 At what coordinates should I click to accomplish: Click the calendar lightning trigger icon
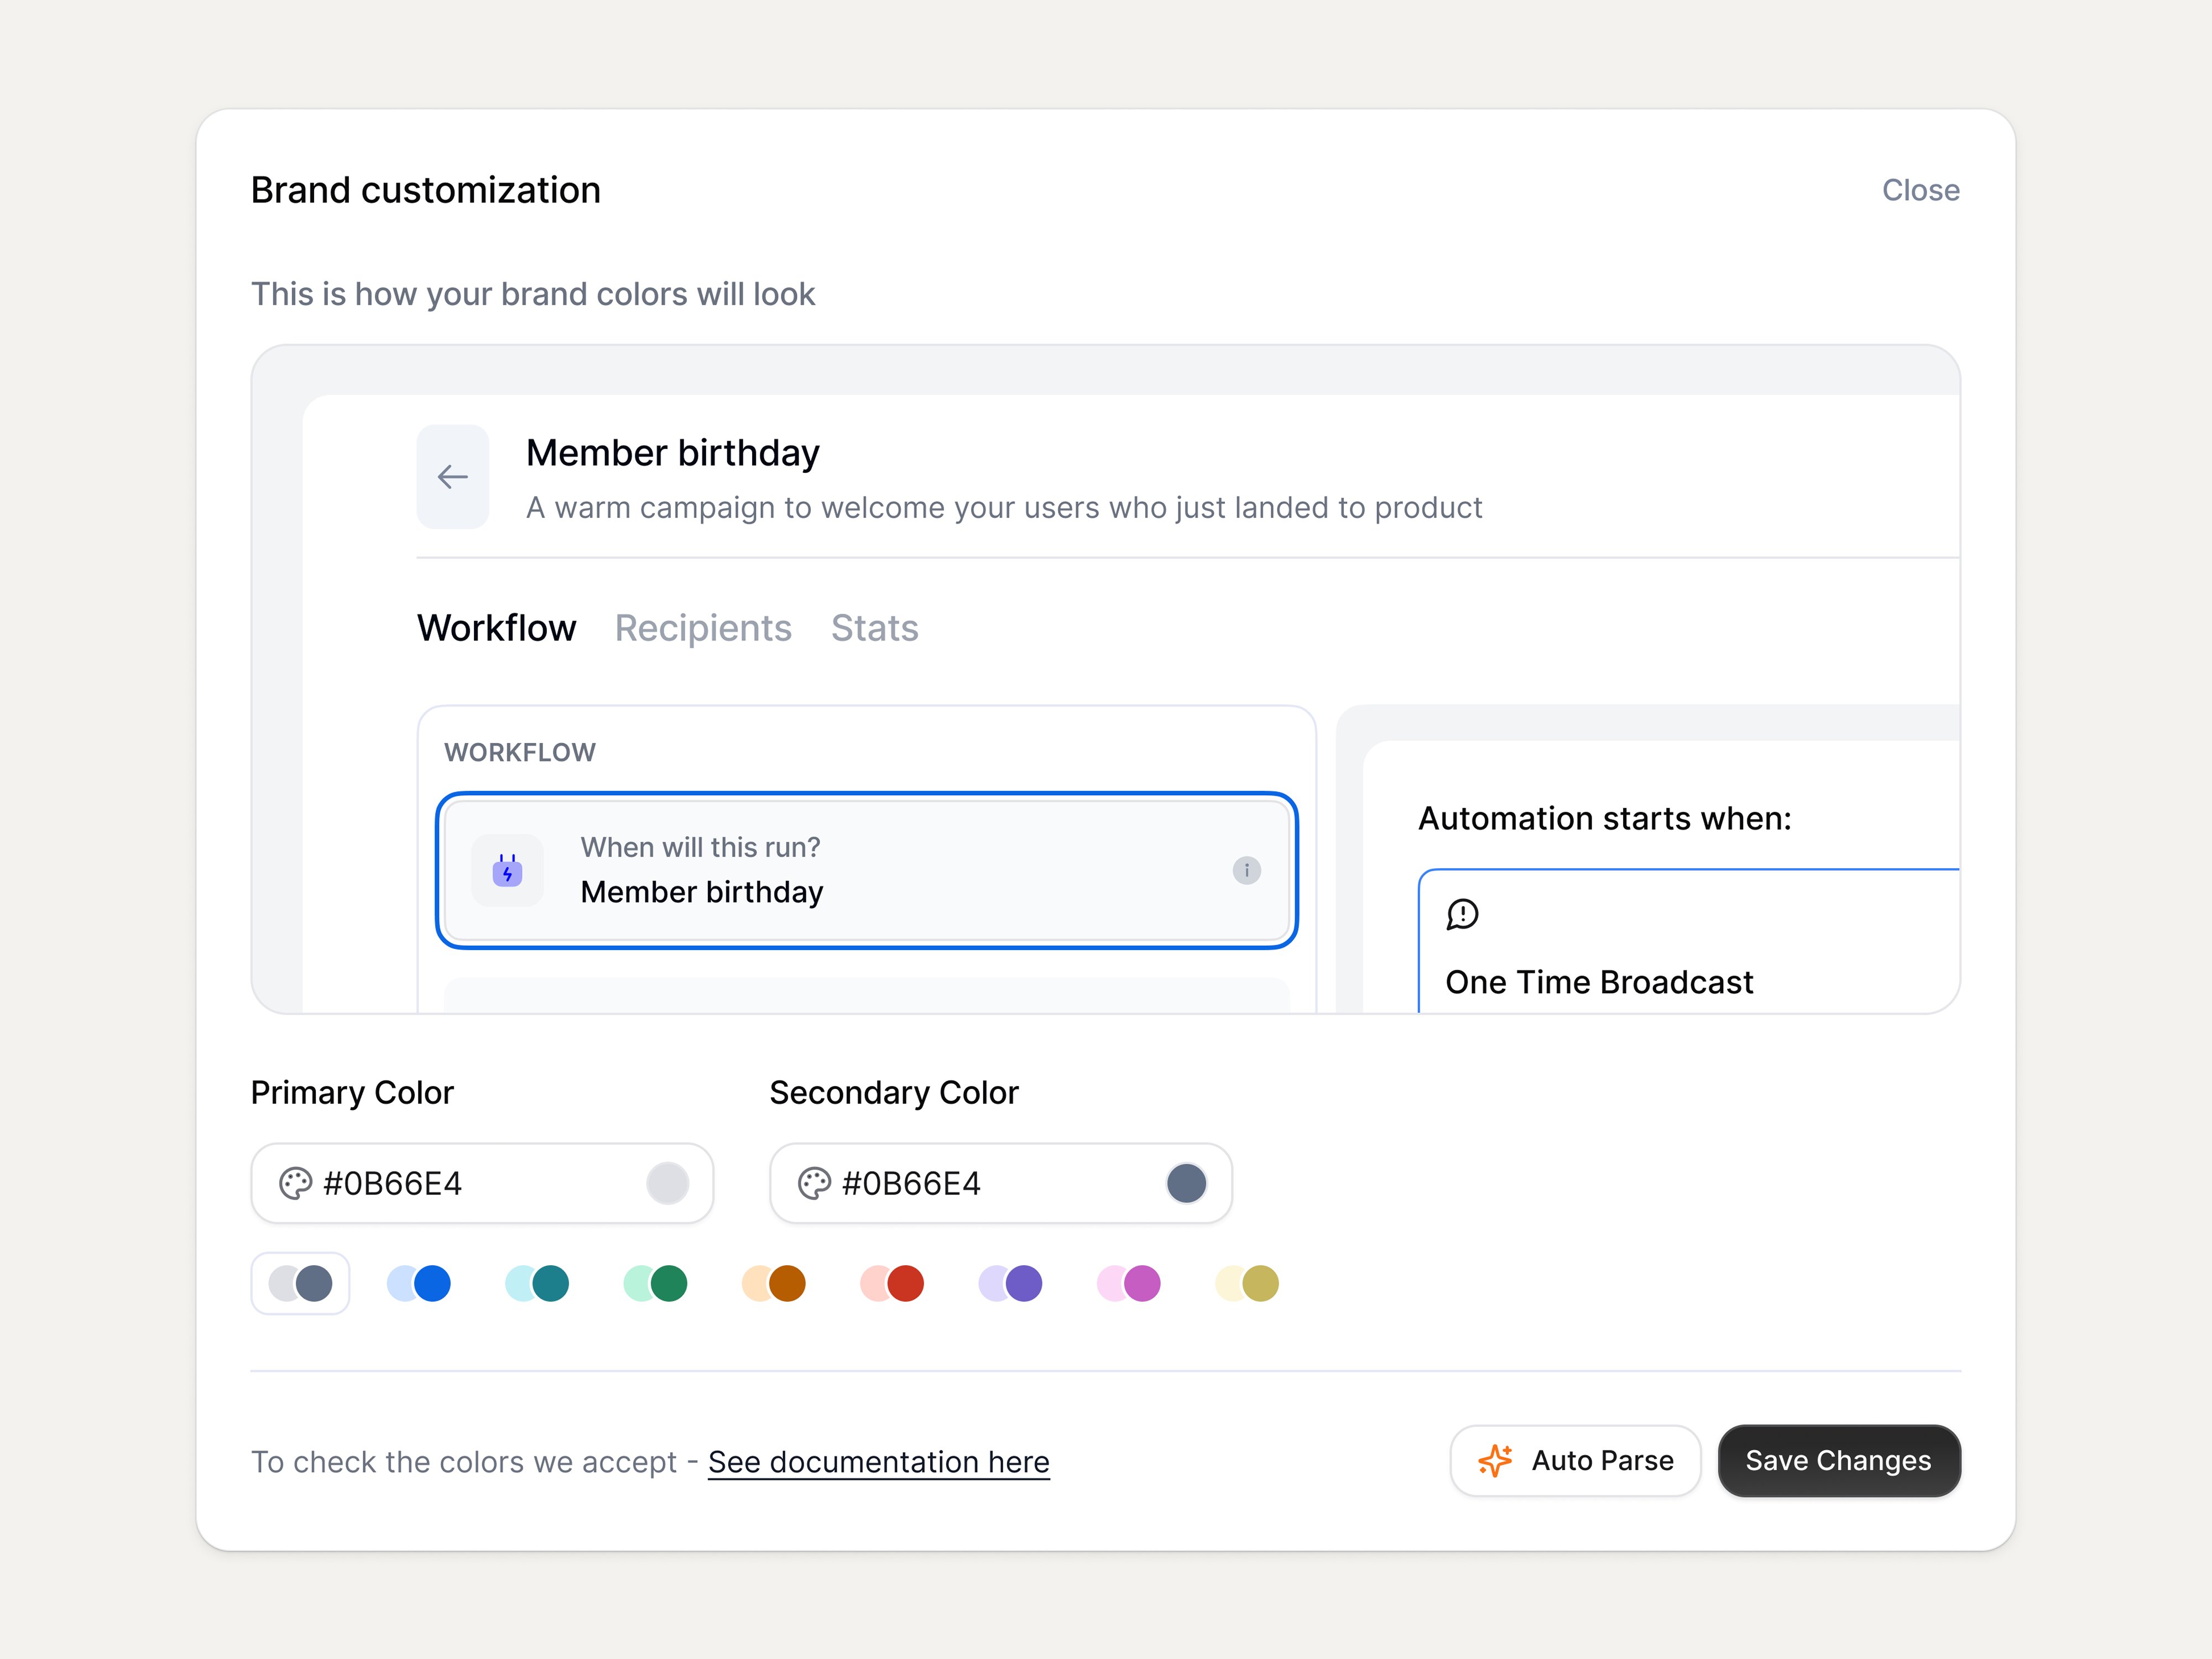pos(507,870)
